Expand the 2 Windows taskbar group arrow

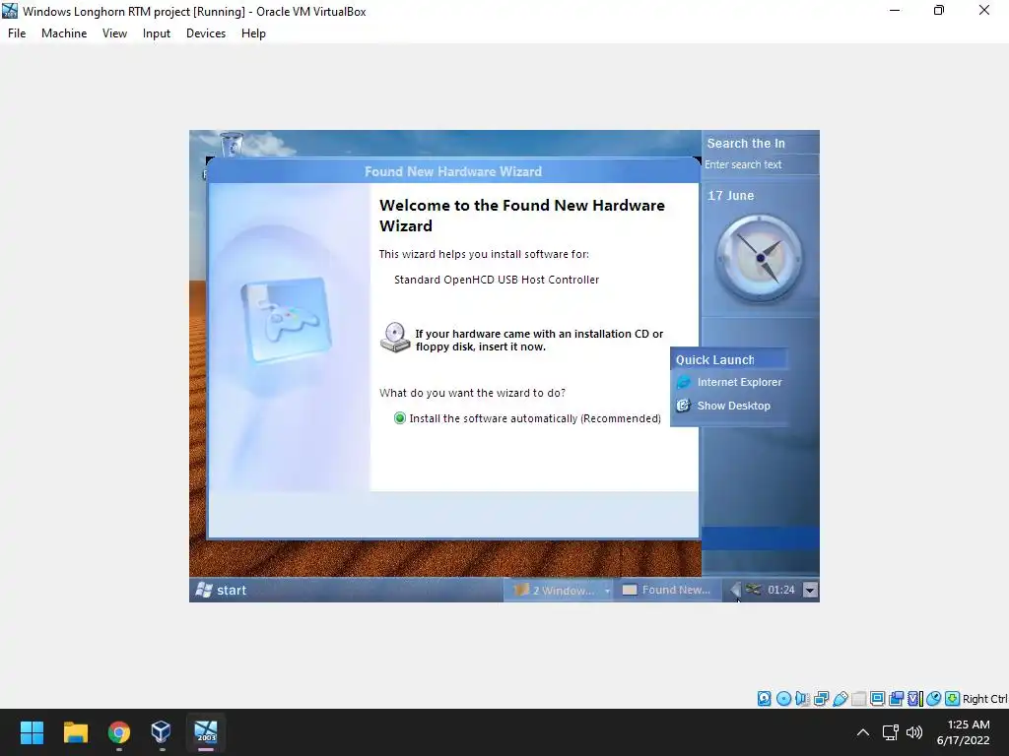[607, 591]
